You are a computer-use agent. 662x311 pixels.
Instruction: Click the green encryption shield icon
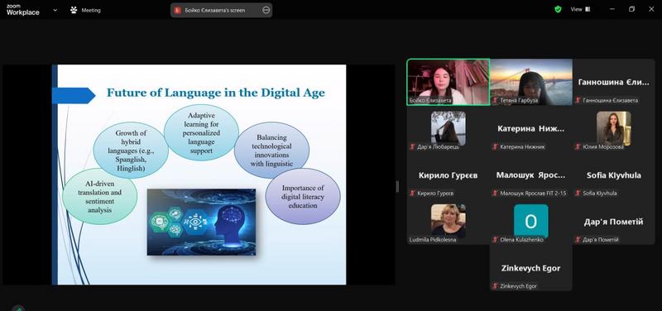(558, 9)
